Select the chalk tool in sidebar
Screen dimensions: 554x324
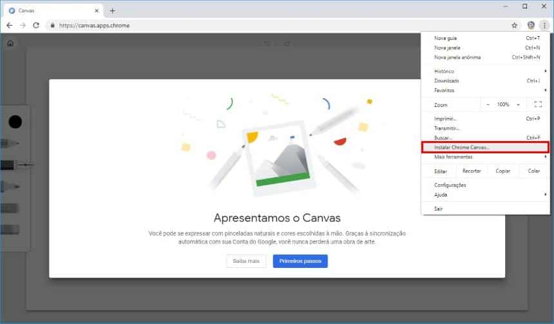[10, 208]
